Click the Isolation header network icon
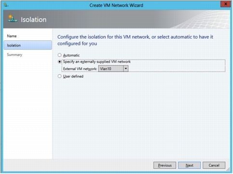This screenshot has width=233, height=174. (x=13, y=19)
